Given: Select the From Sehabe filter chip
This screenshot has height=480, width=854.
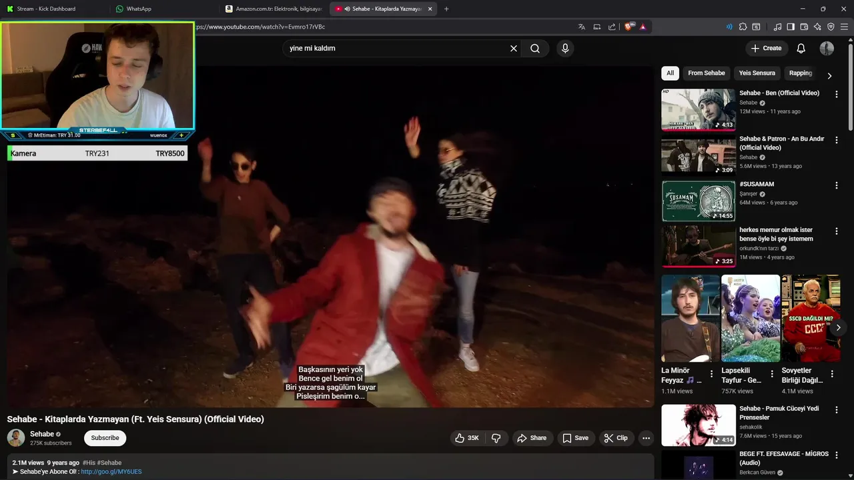Looking at the screenshot, I should [706, 73].
